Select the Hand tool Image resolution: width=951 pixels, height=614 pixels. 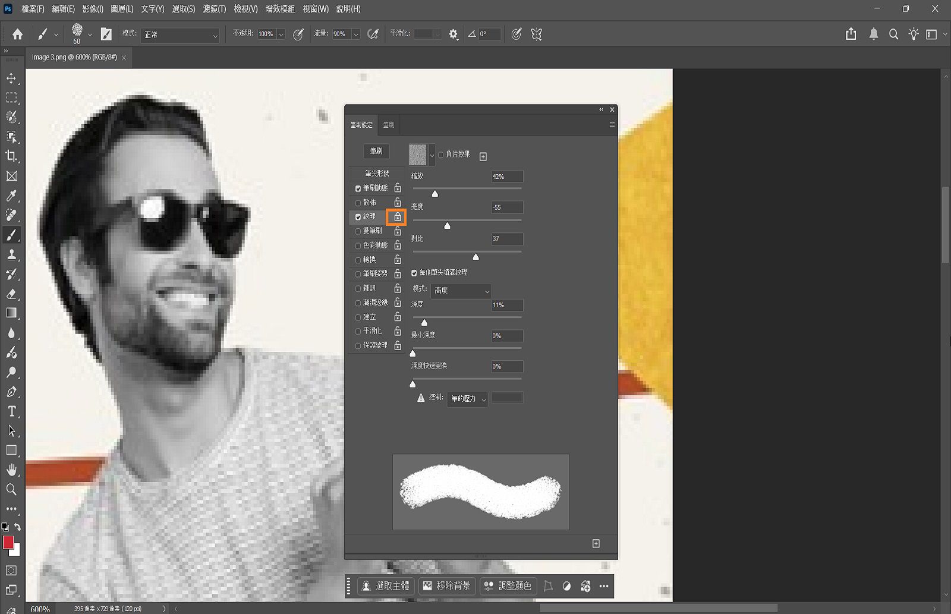[x=11, y=470]
